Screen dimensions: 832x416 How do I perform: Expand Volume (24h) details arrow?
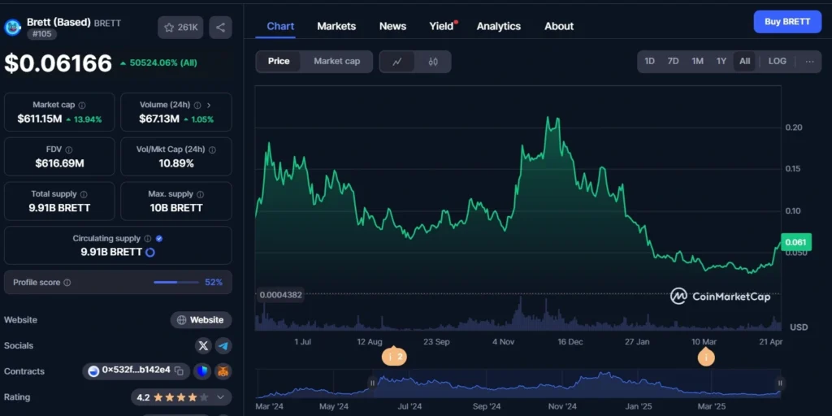click(209, 105)
